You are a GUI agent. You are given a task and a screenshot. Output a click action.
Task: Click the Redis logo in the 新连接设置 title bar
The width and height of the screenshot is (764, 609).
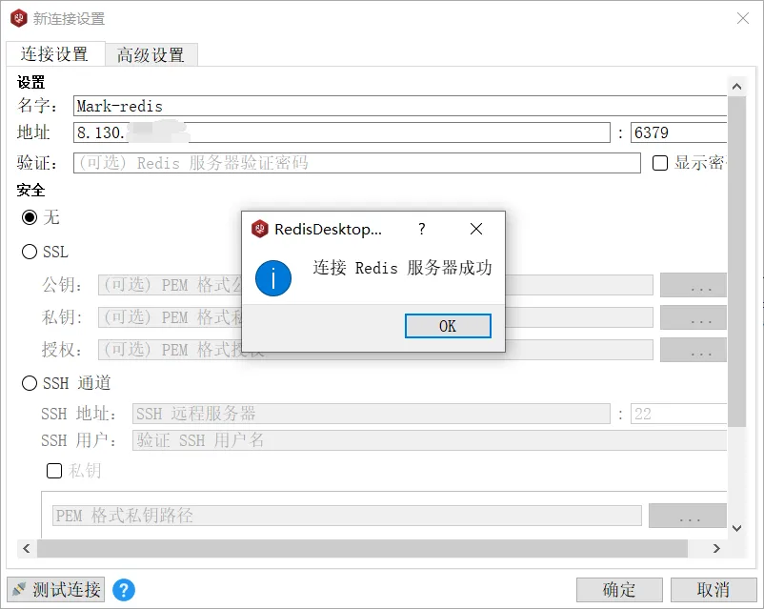coord(18,17)
